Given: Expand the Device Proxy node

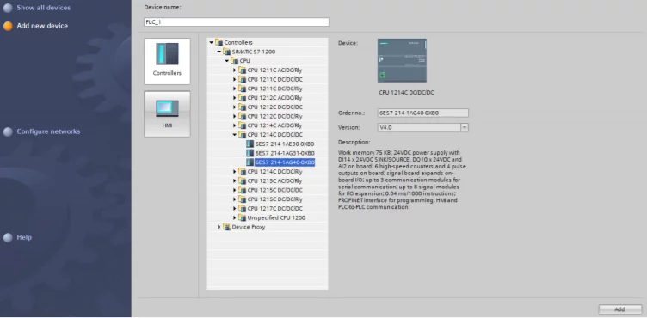Looking at the screenshot, I should (219, 227).
